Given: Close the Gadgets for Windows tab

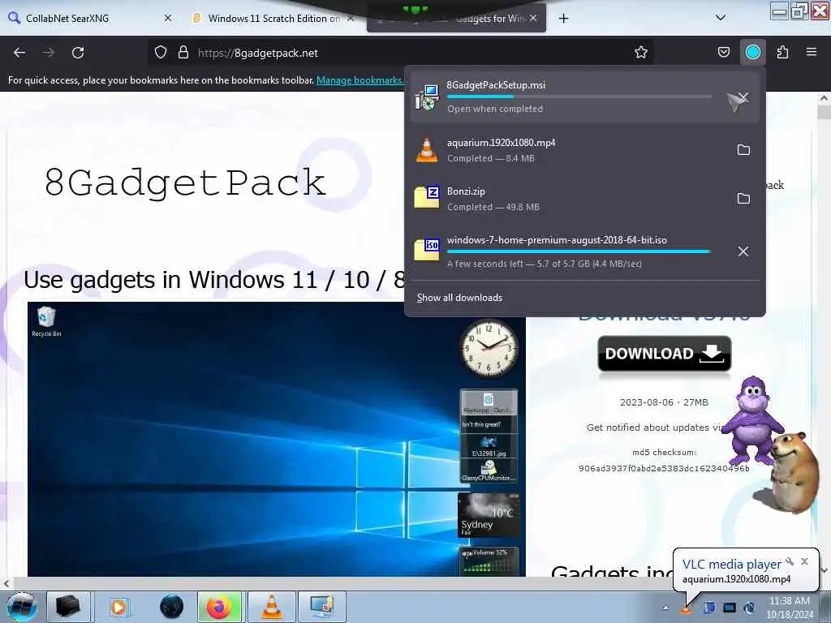Looking at the screenshot, I should (x=533, y=18).
